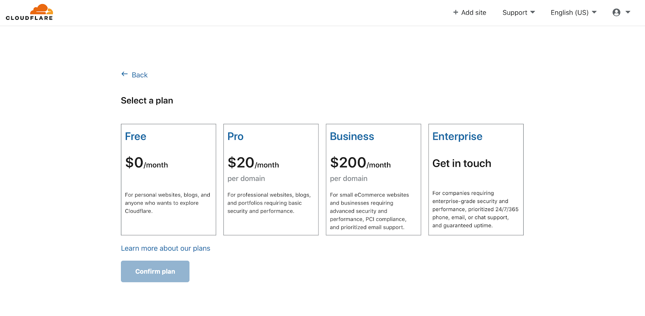This screenshot has height=316, width=645.
Task: Click the $200/month Business price
Action: (x=360, y=163)
